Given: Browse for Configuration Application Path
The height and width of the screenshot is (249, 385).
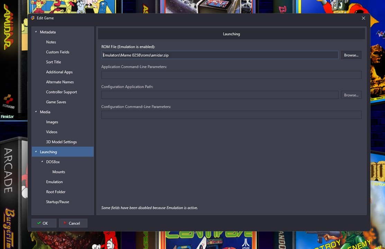Looking at the screenshot, I should (351, 95).
